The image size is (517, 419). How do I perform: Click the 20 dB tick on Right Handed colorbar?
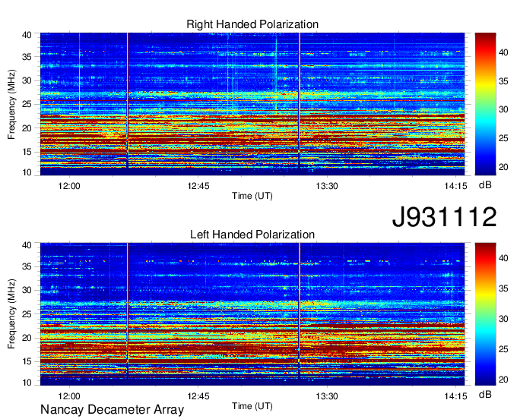point(503,167)
